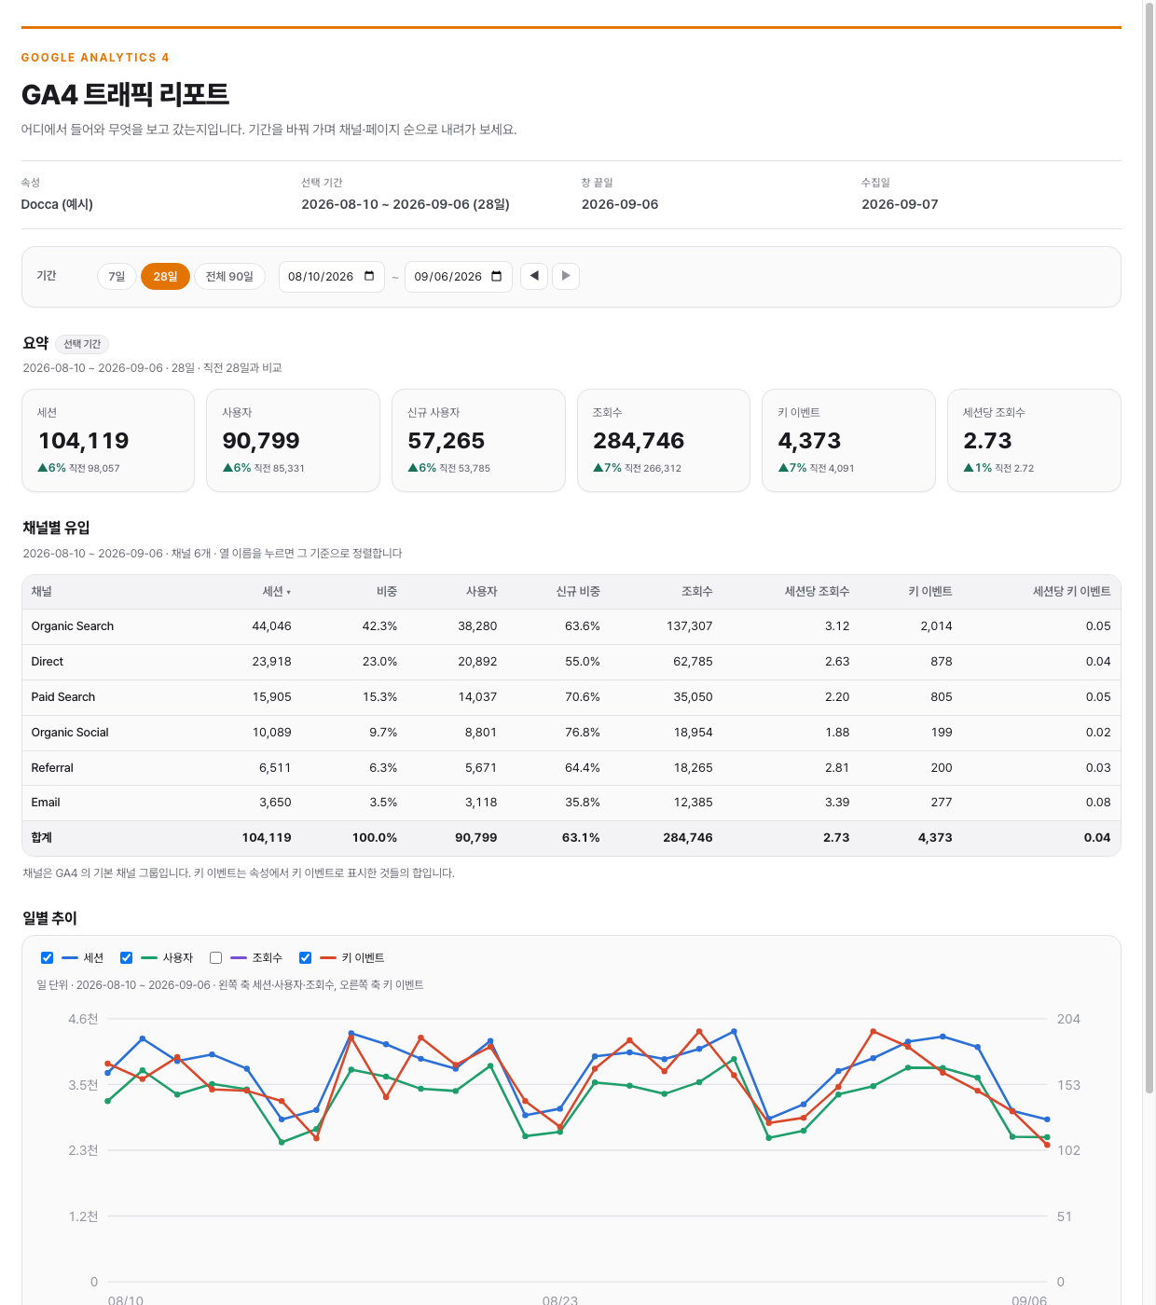
Task: Select the 28일 period button
Action: [x=165, y=276]
